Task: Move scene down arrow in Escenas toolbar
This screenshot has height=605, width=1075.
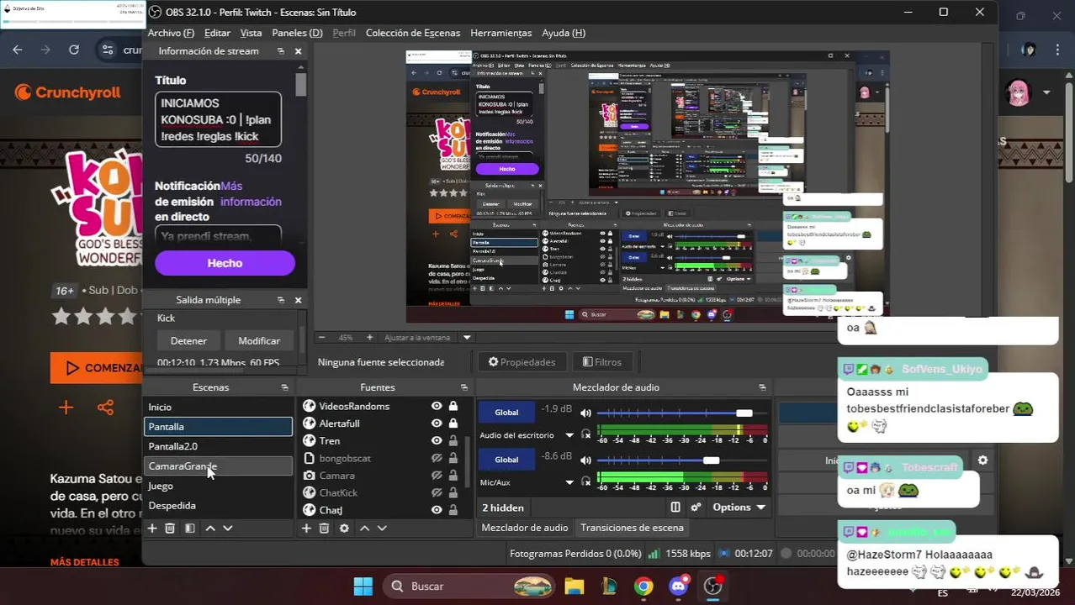Action: tap(227, 528)
